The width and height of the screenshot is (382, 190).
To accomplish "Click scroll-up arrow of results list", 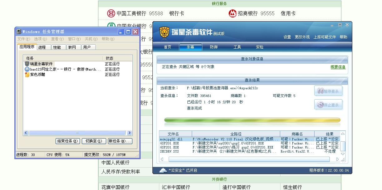I will point(343,134).
